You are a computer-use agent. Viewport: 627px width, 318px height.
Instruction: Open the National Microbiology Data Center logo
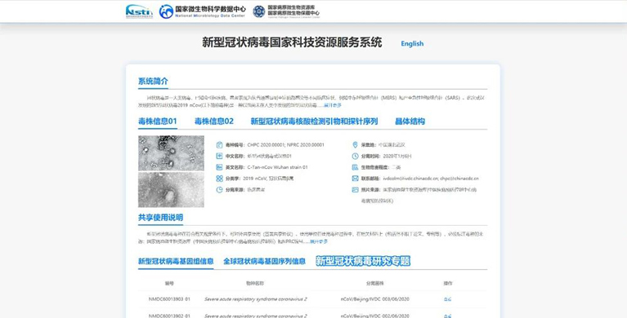tap(202, 11)
